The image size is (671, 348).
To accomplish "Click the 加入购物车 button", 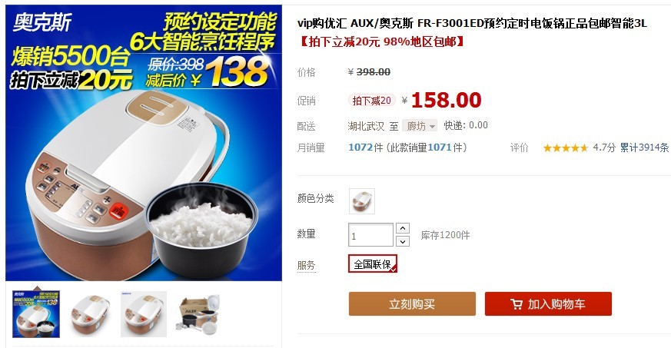I will point(548,304).
